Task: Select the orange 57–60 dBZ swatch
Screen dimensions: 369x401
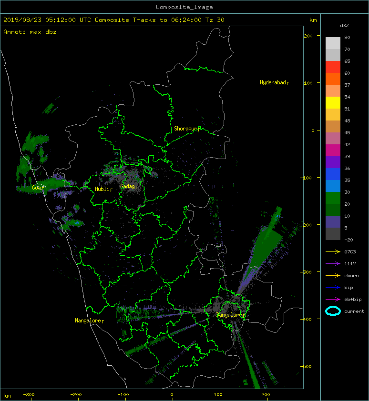Action: pyautogui.click(x=333, y=79)
